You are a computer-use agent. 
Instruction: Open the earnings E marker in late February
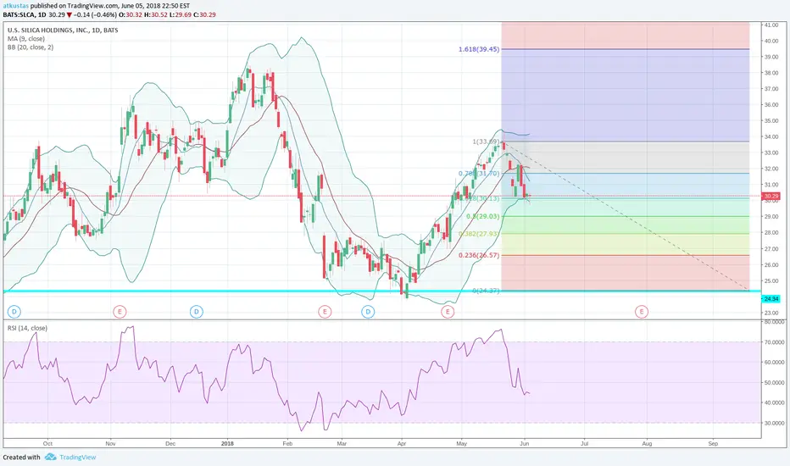coord(325,312)
